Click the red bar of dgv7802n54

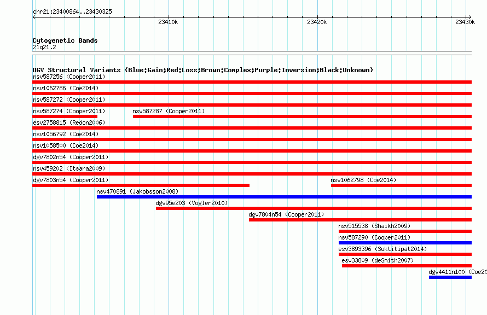(252, 162)
